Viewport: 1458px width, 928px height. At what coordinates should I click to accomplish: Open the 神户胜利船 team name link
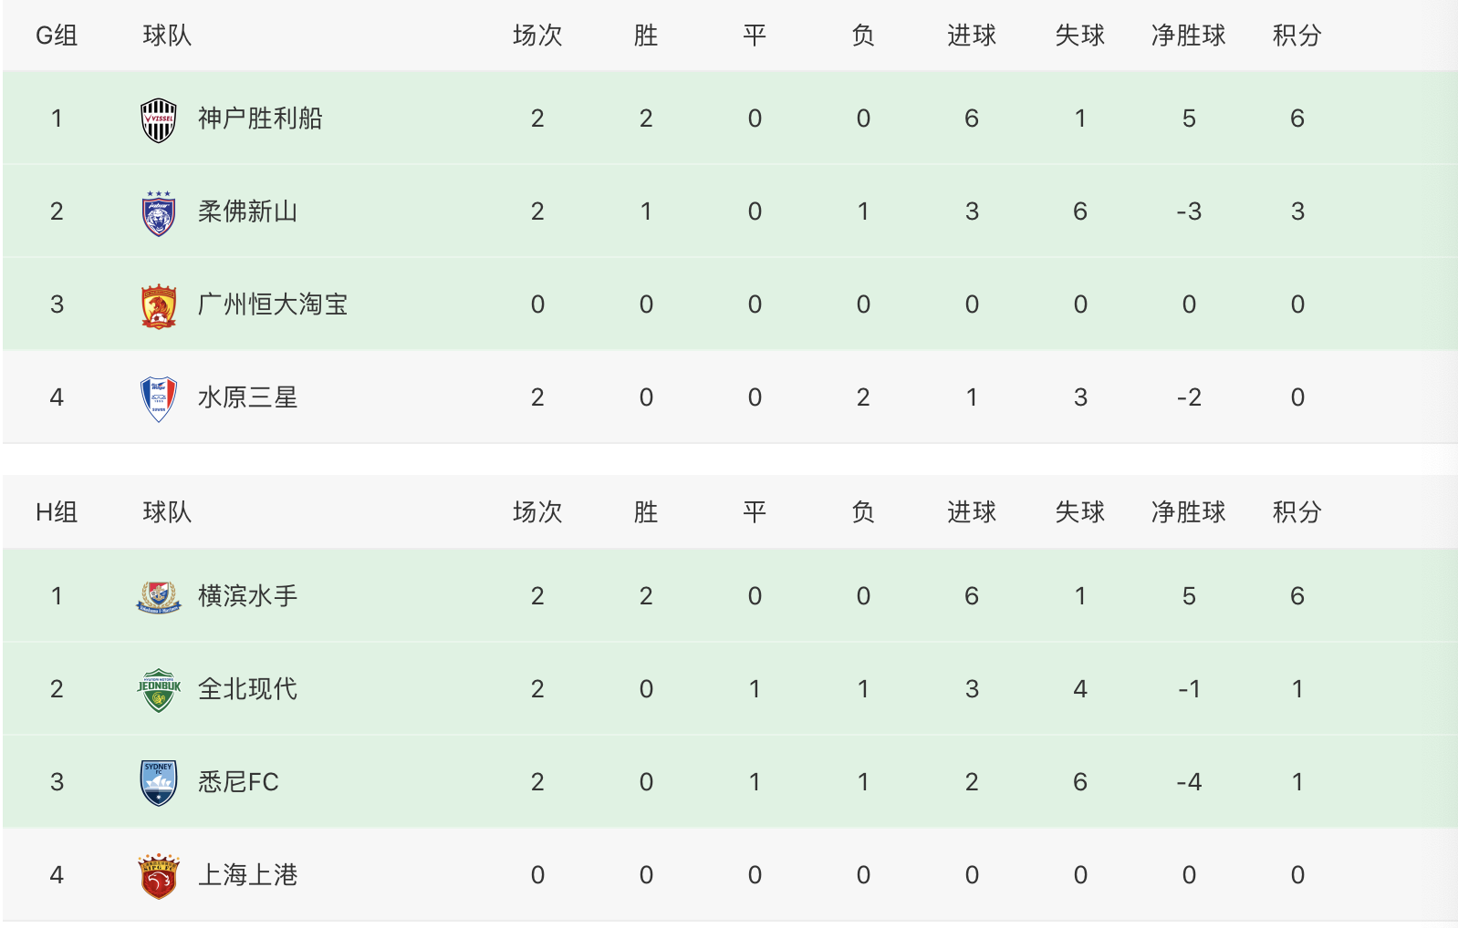tap(260, 119)
